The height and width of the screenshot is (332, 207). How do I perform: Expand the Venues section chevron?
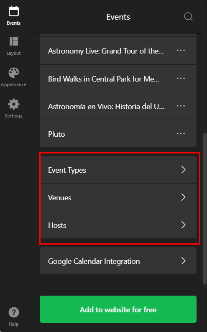pyautogui.click(x=183, y=197)
